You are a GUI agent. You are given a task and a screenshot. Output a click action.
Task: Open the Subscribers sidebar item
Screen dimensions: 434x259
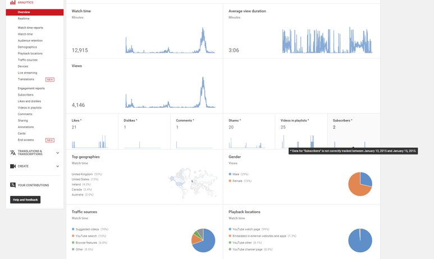pyautogui.click(x=25, y=95)
